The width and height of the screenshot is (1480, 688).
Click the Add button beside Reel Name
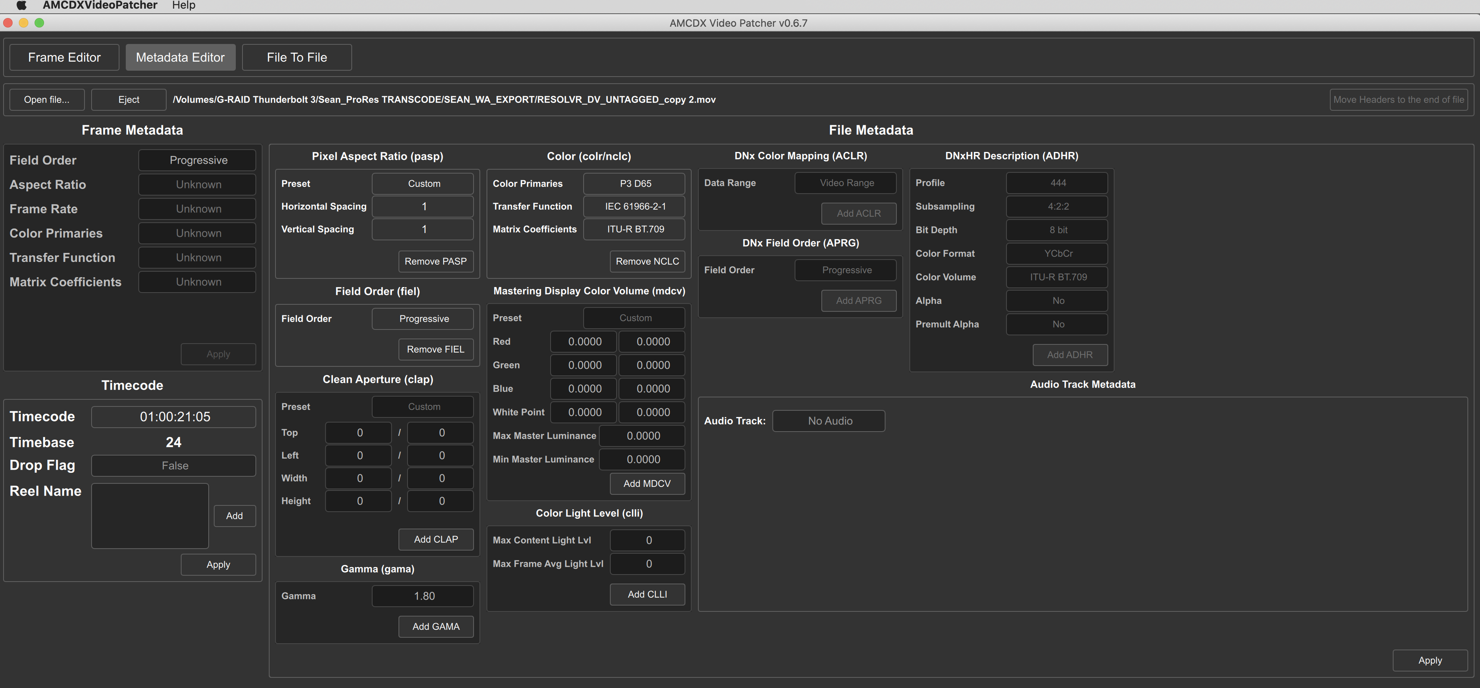click(x=234, y=516)
